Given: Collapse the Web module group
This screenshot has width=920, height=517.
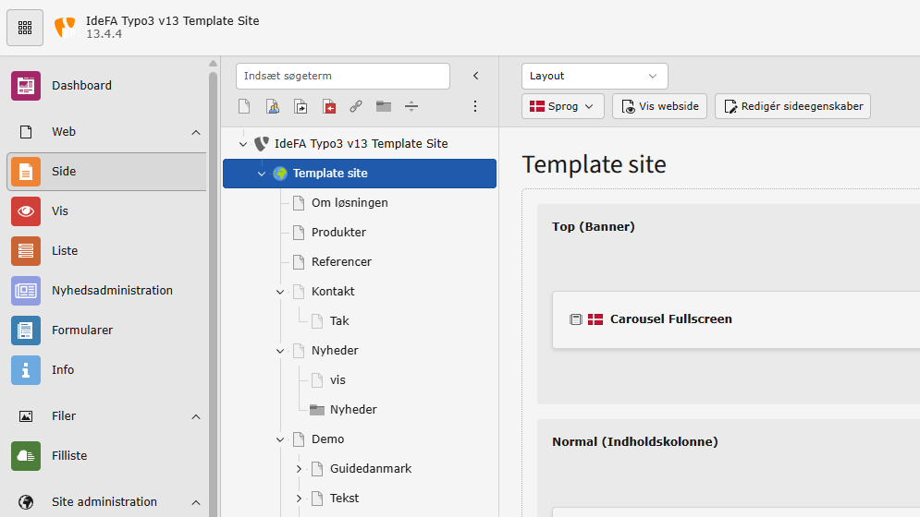Looking at the screenshot, I should click(x=196, y=132).
